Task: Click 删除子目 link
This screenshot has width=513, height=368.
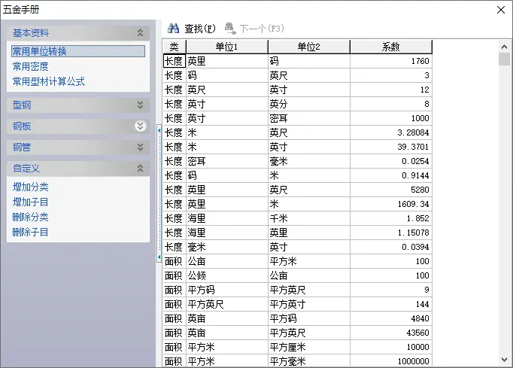Action: (30, 232)
